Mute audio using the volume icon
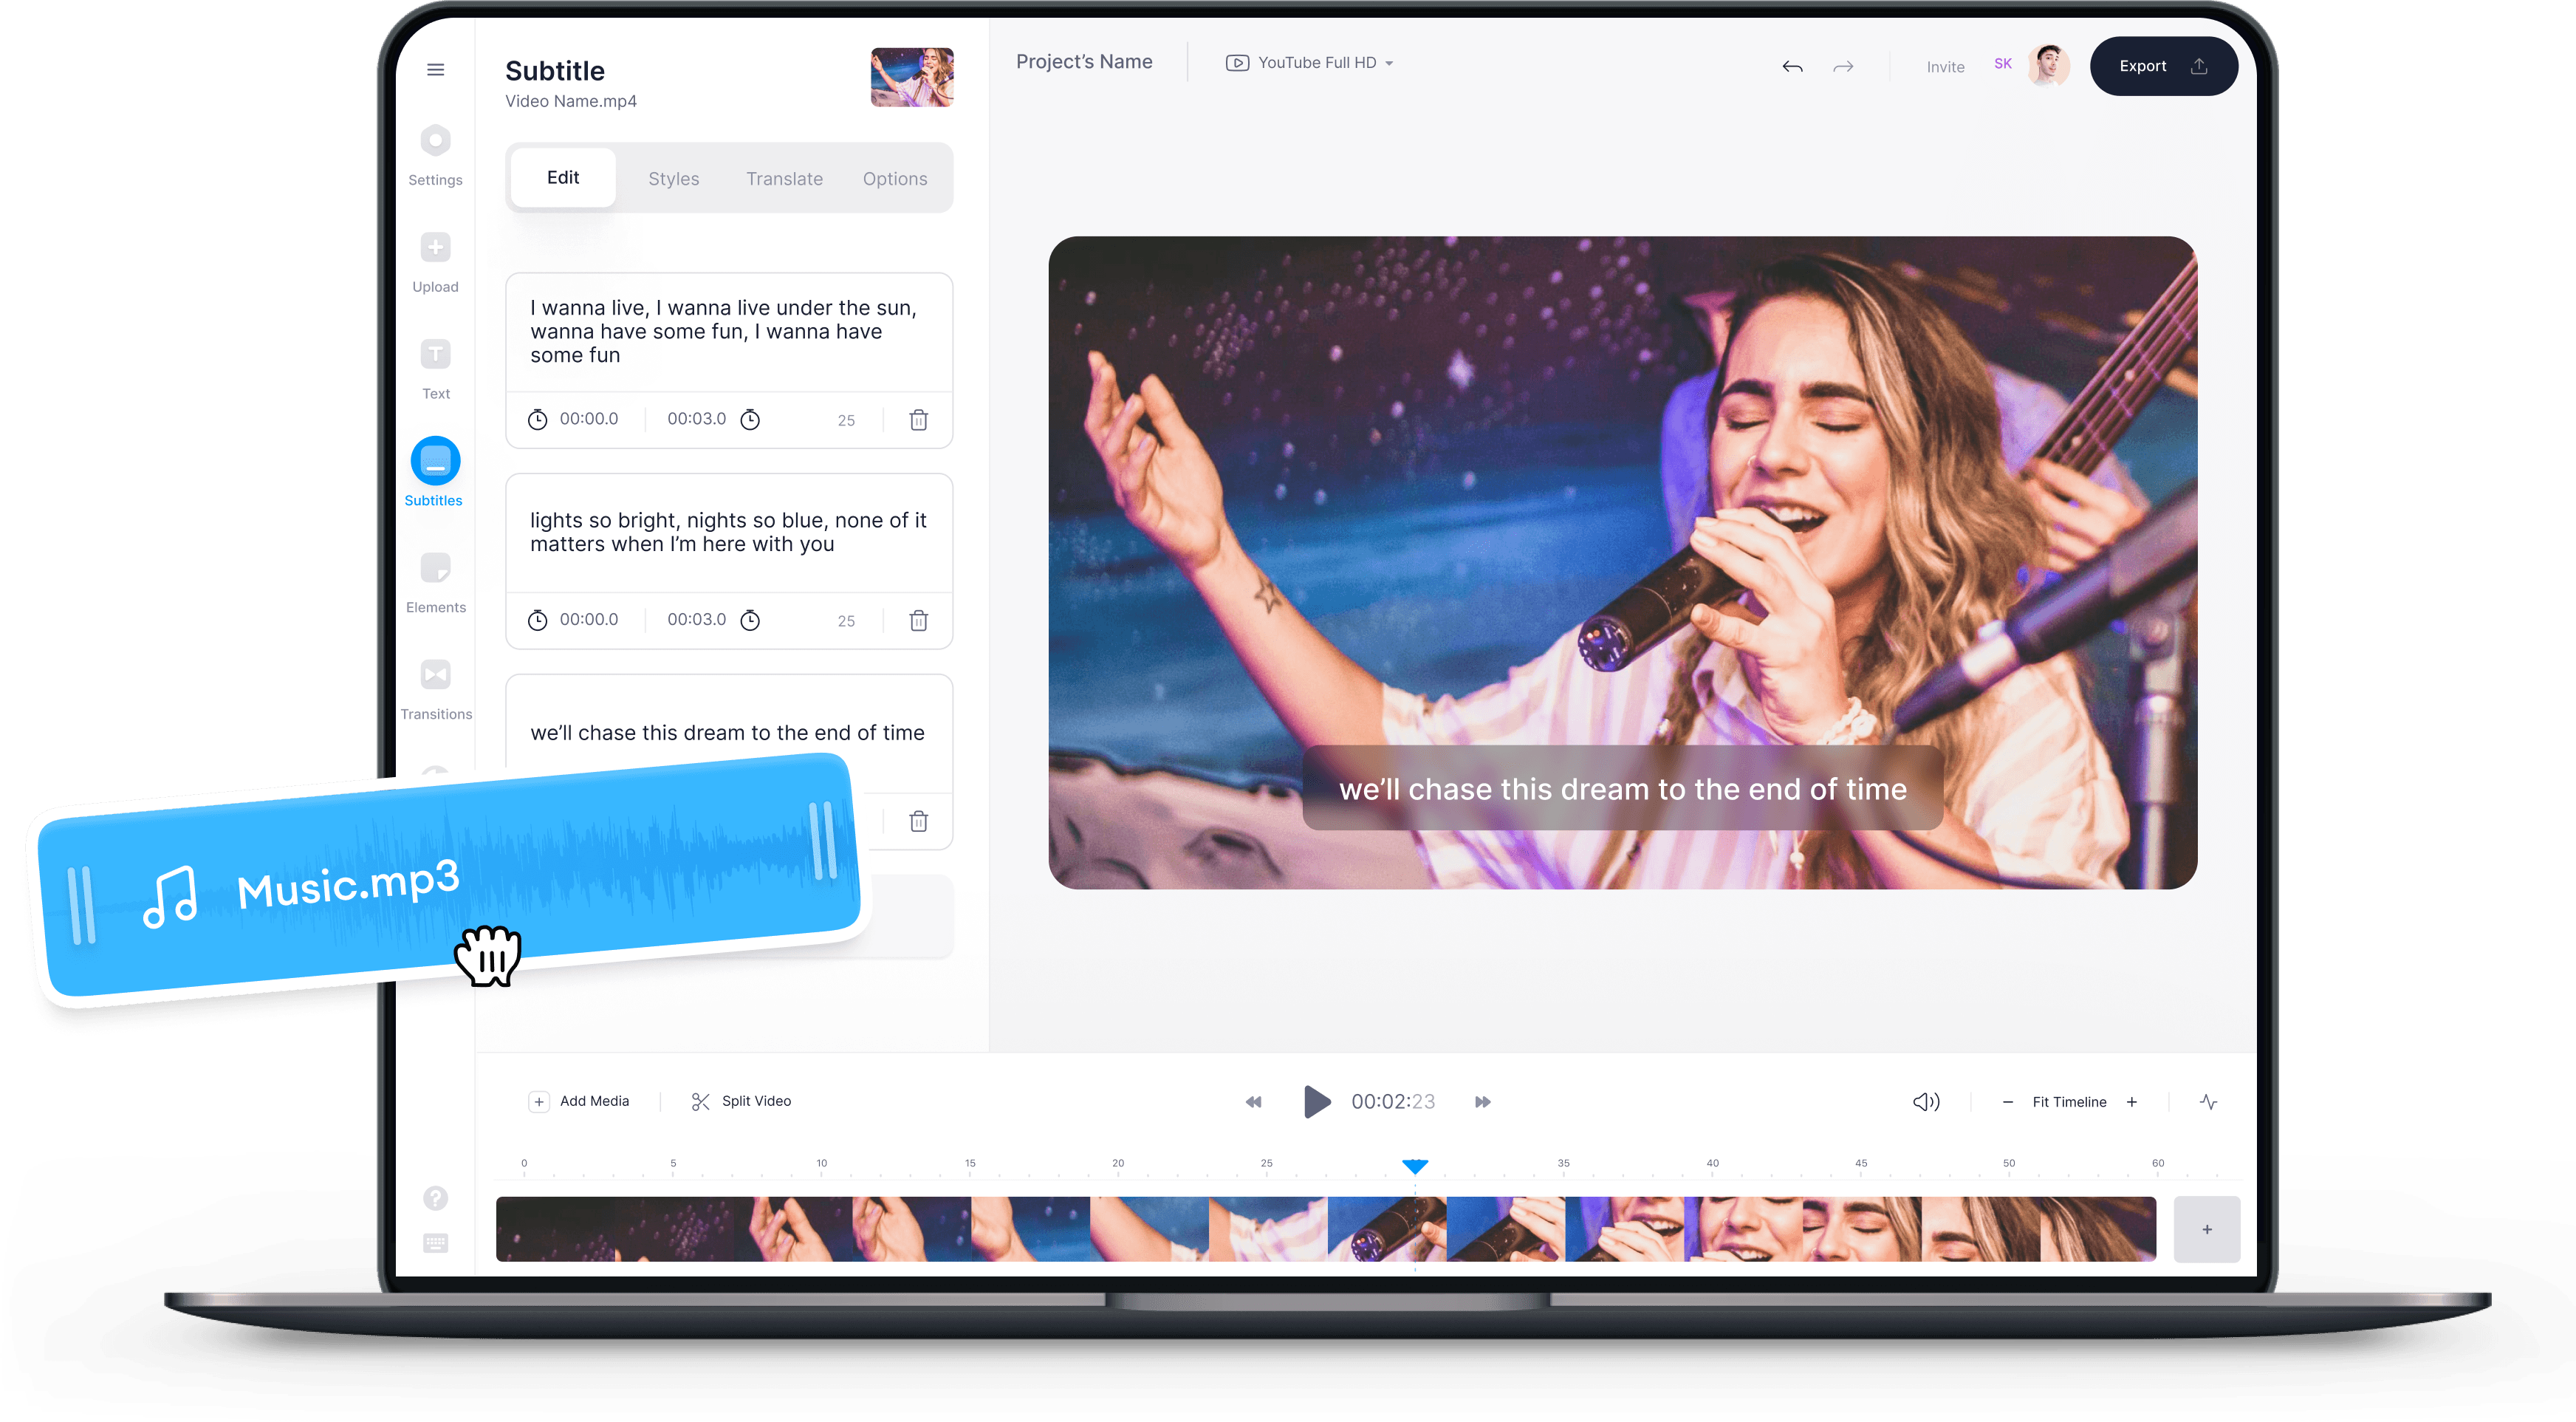2576x1422 pixels. (1925, 1101)
